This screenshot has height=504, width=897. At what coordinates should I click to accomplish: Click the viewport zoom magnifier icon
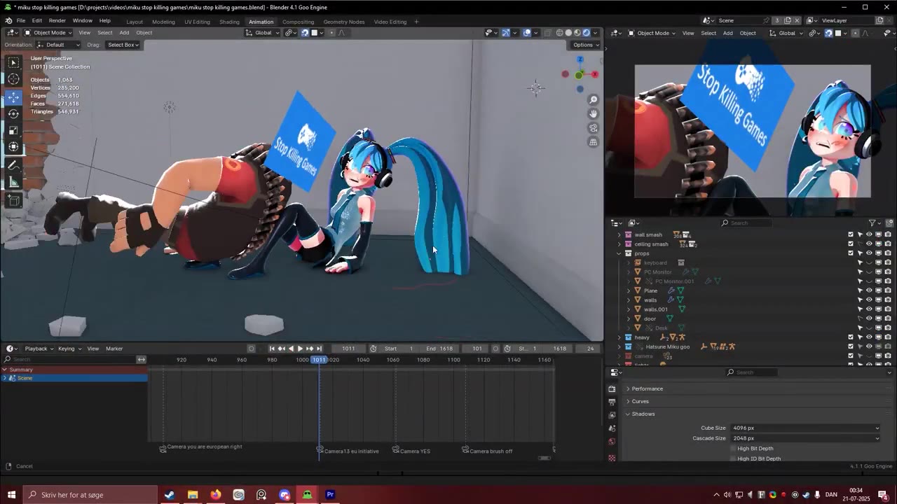coord(594,100)
